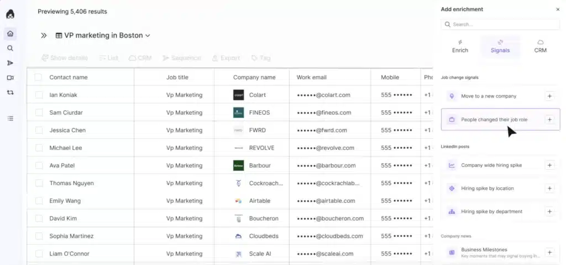Image resolution: width=566 pixels, height=265 pixels.
Task: Click the Mobile column header
Action: (390, 77)
